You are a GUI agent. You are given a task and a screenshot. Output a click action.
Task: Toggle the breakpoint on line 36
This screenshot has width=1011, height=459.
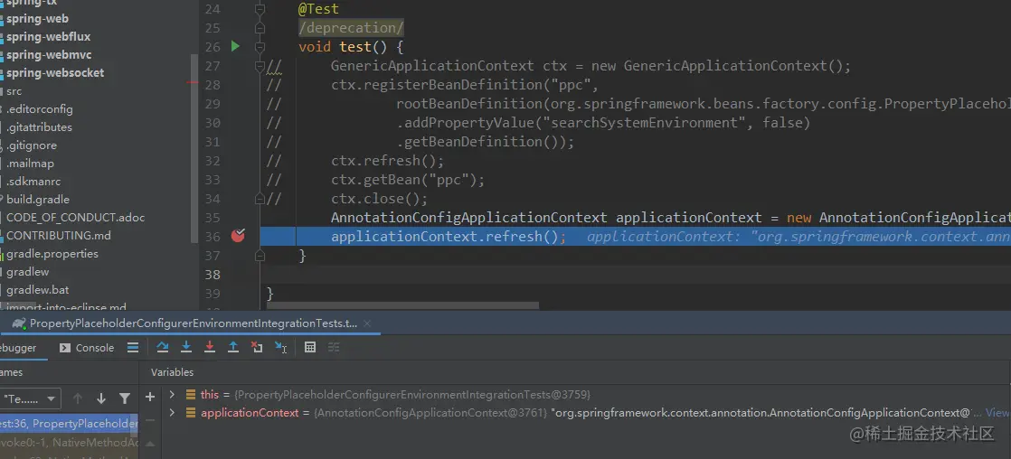click(238, 235)
